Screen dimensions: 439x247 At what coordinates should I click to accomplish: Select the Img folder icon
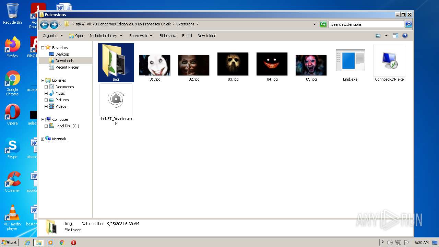click(116, 61)
